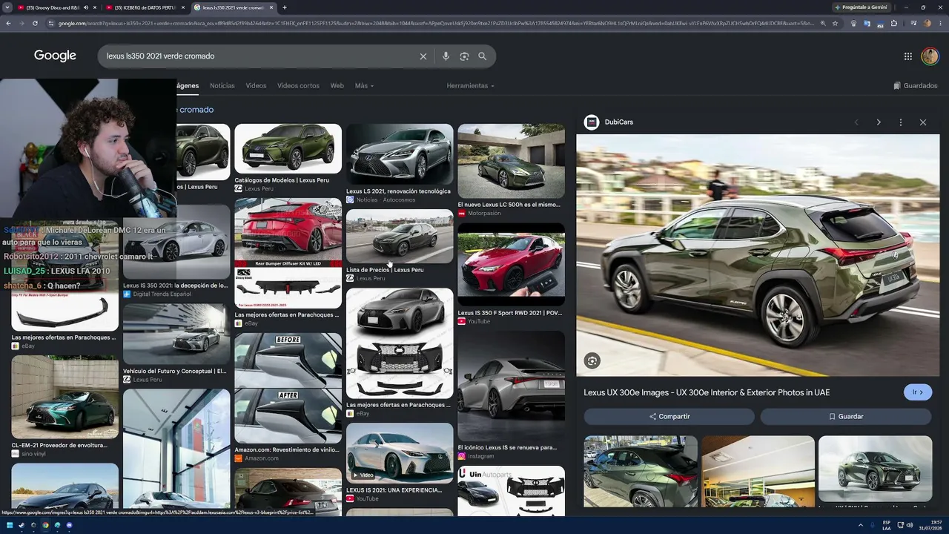Open the red Lexus IS 350 F Sport thumbnail
The height and width of the screenshot is (534, 949).
(511, 265)
